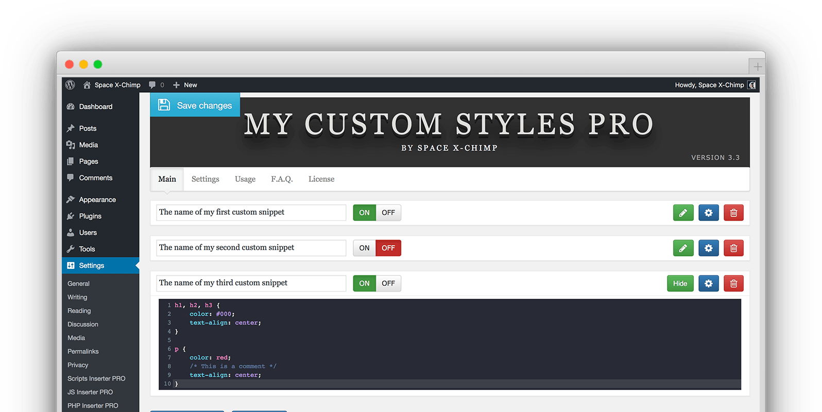Switch the second custom snippet to ON
Image resolution: width=822 pixels, height=412 pixels.
coord(364,248)
